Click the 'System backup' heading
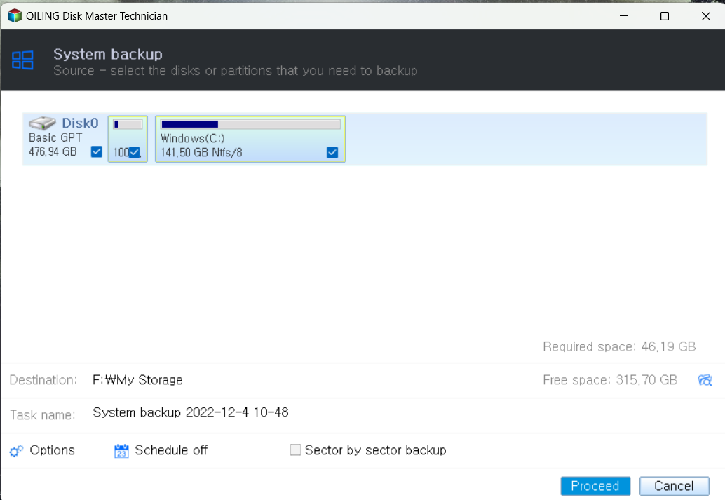725x500 pixels. click(108, 54)
